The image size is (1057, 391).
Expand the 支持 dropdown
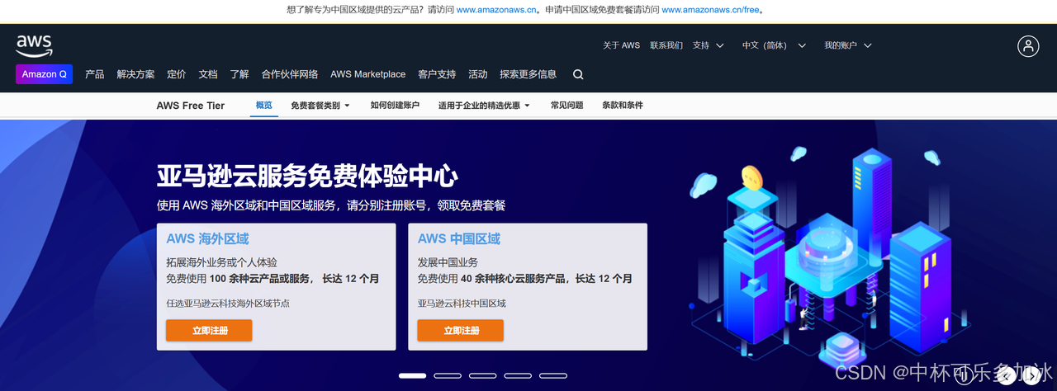tap(709, 45)
